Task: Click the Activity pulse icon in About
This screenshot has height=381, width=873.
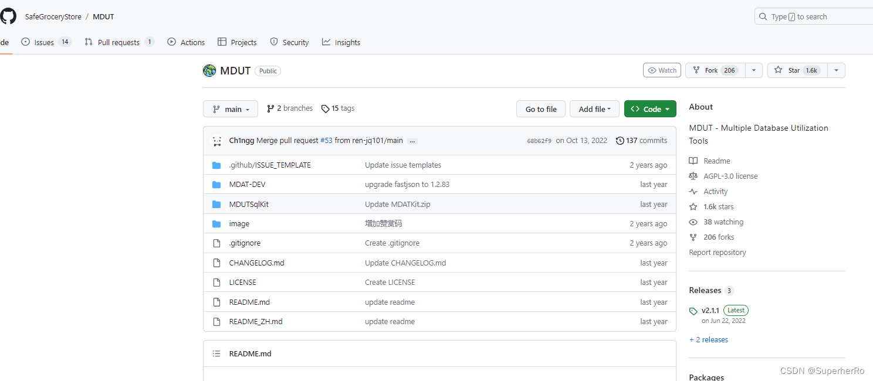Action: [693, 192]
